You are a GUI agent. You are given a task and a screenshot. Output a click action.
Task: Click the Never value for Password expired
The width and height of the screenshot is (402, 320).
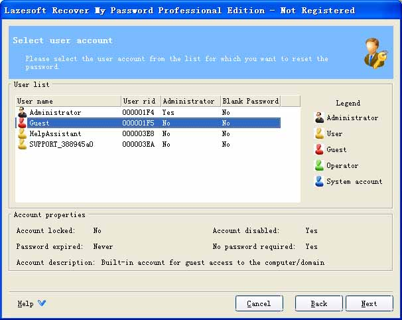tap(103, 246)
